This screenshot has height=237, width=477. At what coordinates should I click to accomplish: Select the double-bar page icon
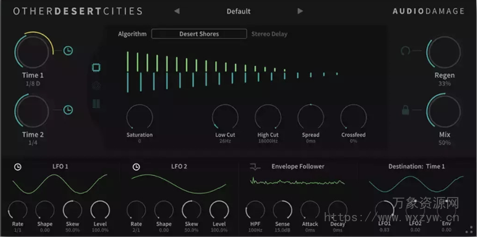pyautogui.click(x=97, y=104)
